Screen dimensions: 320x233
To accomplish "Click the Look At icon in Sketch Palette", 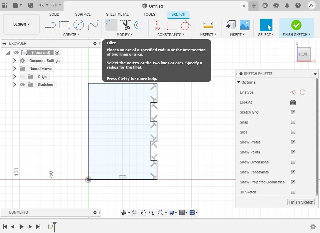I will pos(293,102).
